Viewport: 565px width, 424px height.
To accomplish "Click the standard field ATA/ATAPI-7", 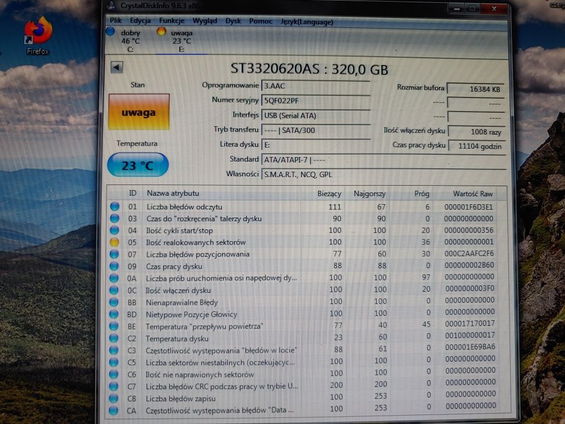I will (x=383, y=160).
